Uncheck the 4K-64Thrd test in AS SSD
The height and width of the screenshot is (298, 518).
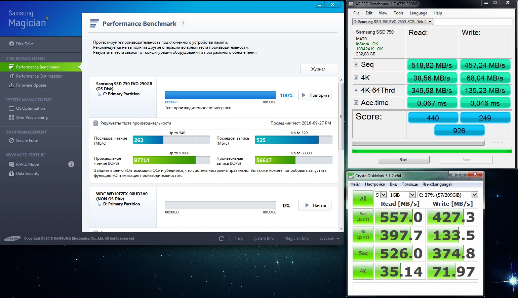point(356,90)
